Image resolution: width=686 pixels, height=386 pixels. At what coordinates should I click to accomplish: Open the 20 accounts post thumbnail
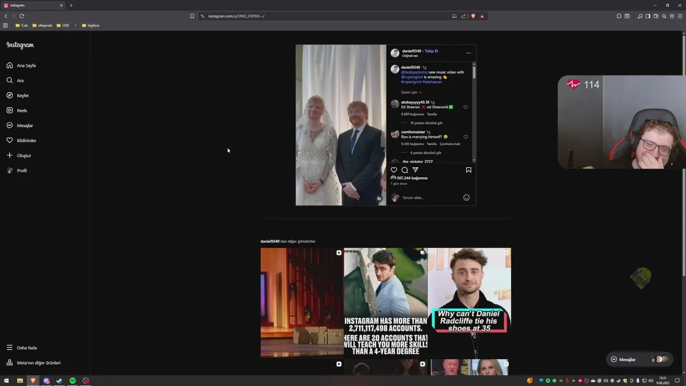coord(385,302)
